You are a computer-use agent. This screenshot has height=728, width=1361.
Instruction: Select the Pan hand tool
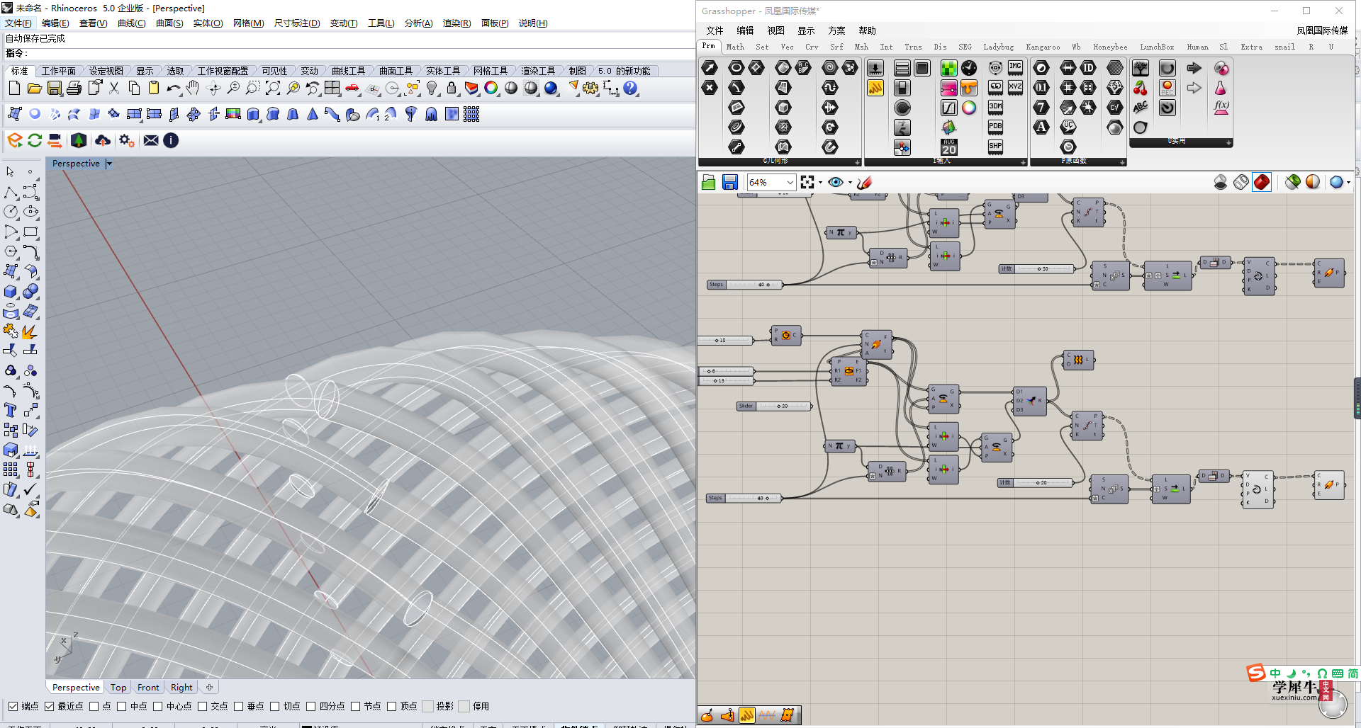(x=194, y=88)
